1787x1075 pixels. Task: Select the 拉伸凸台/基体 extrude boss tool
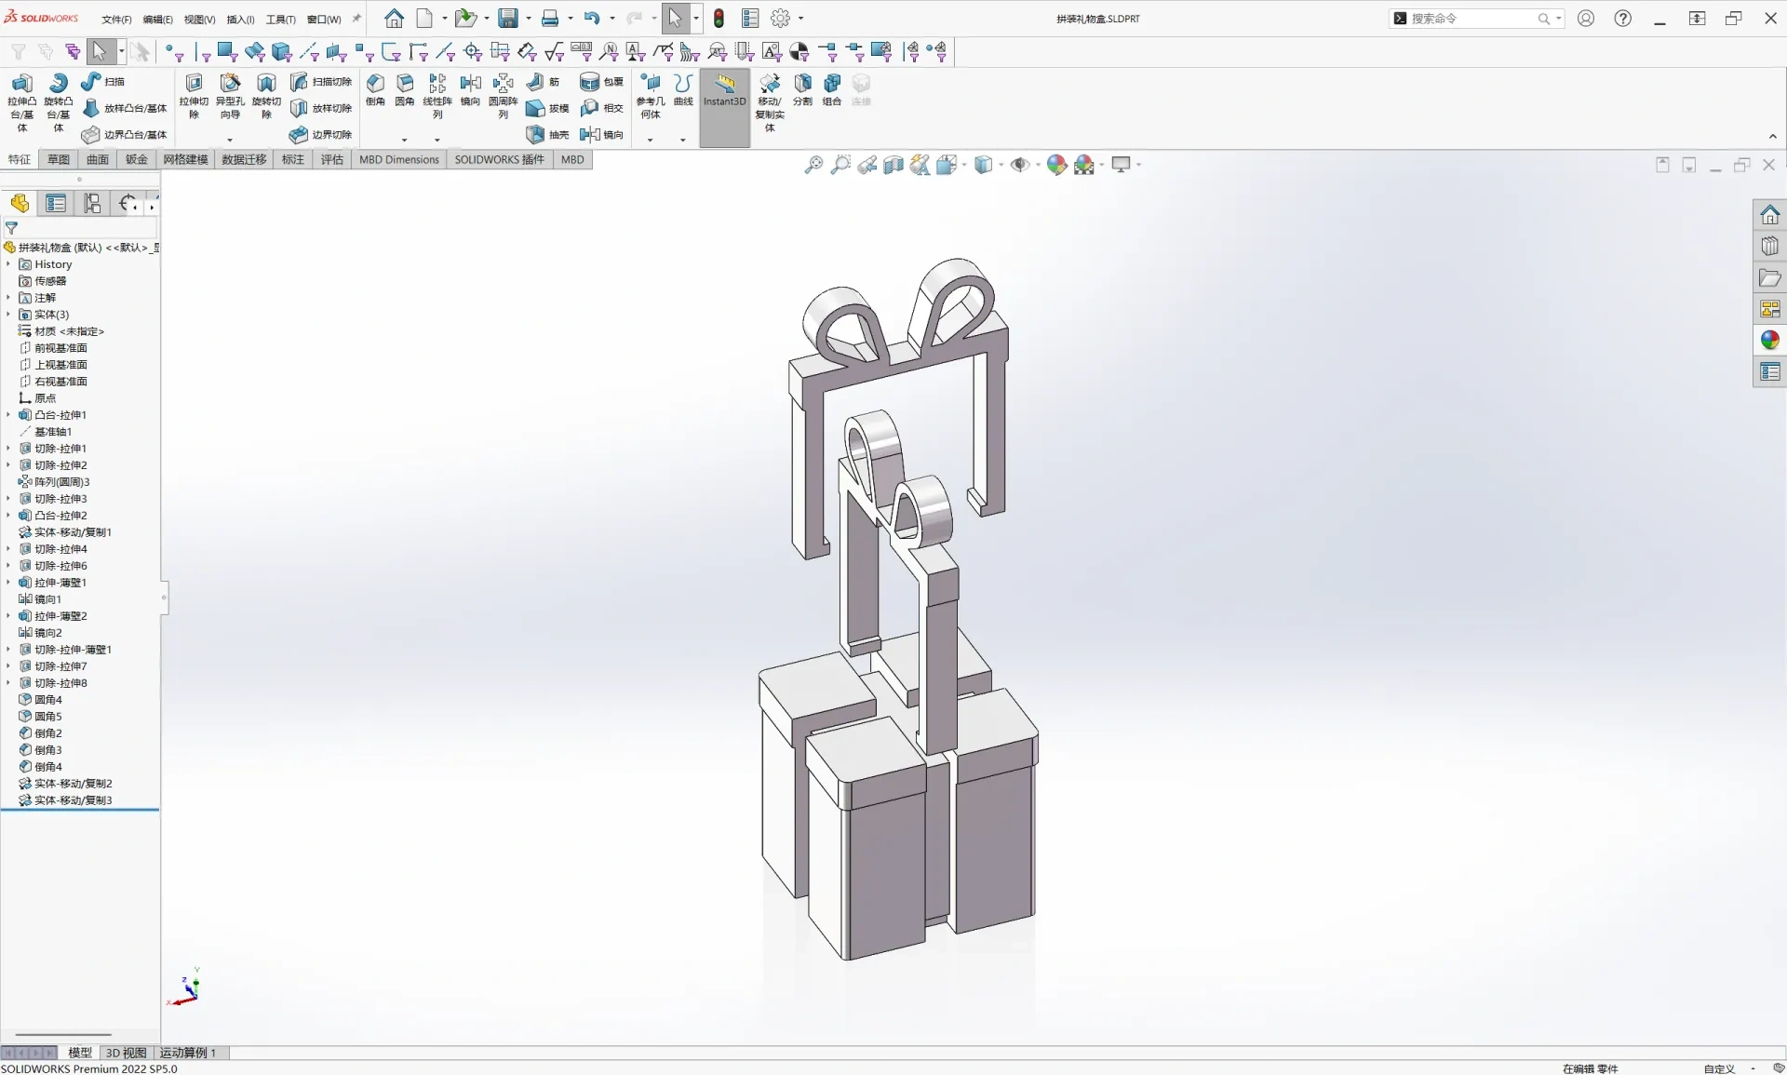tap(22, 102)
